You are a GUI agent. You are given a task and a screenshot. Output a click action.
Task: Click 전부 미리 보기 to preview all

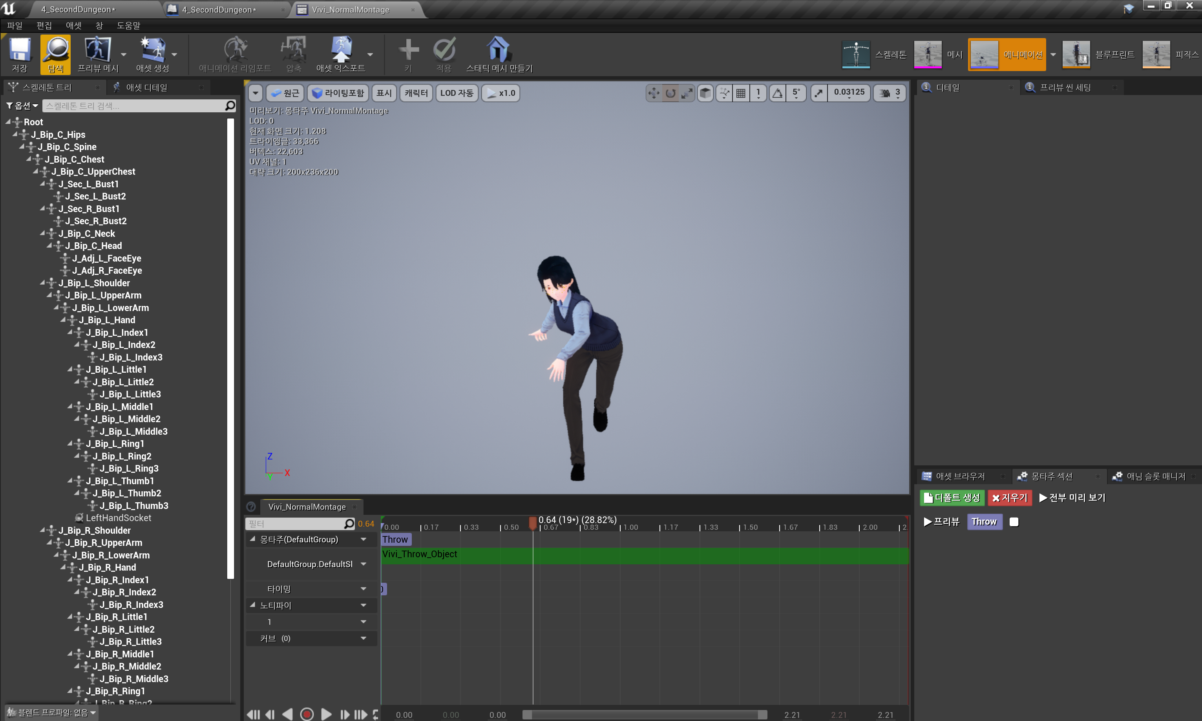[x=1072, y=498]
